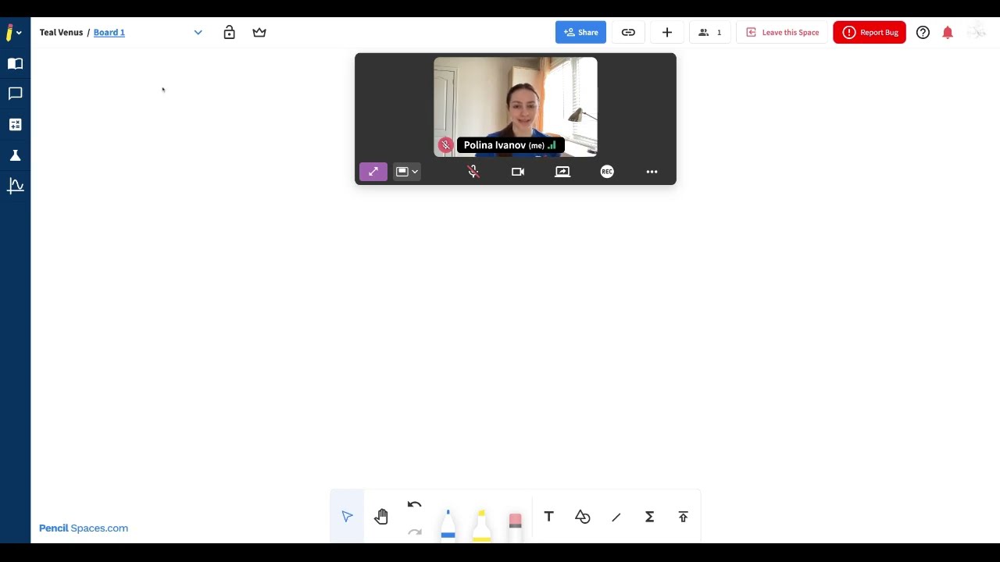Activate the hand pan tool
The width and height of the screenshot is (1000, 562).
coord(381,517)
